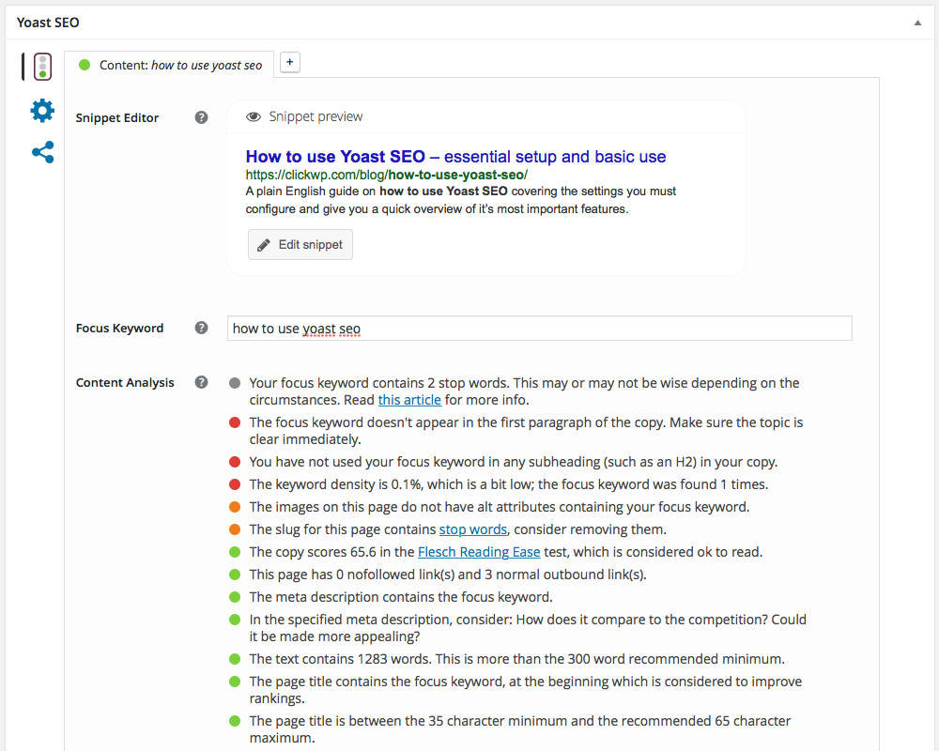939x751 pixels.
Task: Click the Snippet Editor help question mark
Action: [201, 118]
